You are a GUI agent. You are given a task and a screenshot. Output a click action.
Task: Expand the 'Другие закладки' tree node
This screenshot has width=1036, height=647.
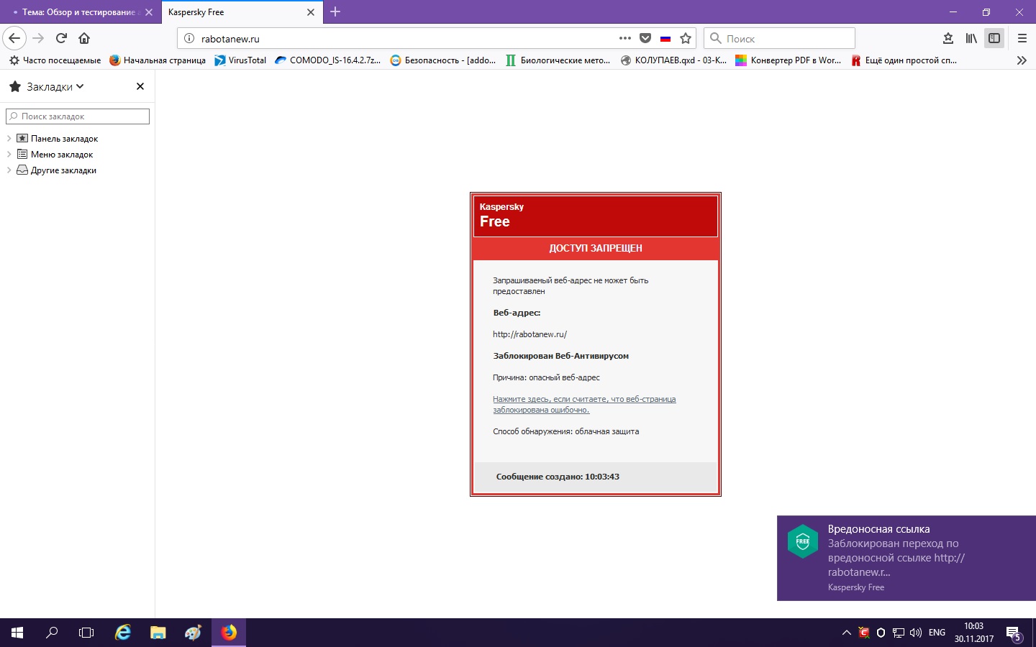pyautogui.click(x=9, y=170)
